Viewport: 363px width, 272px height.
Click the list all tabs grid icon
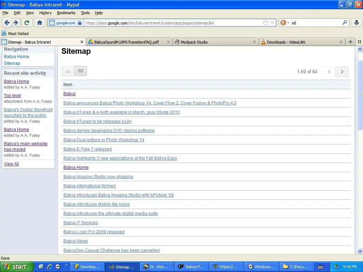[359, 42]
